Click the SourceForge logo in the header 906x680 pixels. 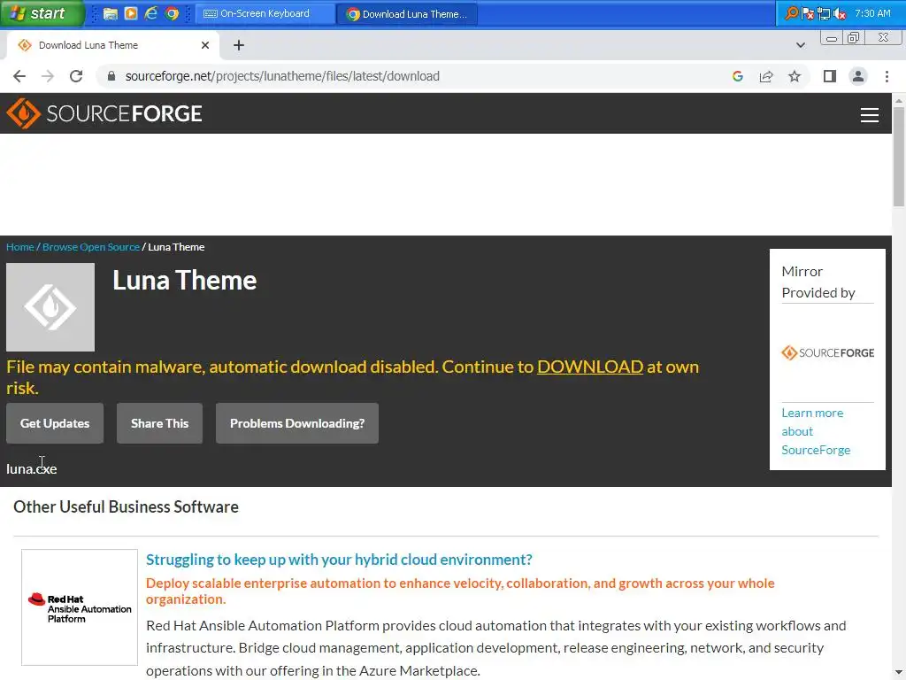coord(104,113)
